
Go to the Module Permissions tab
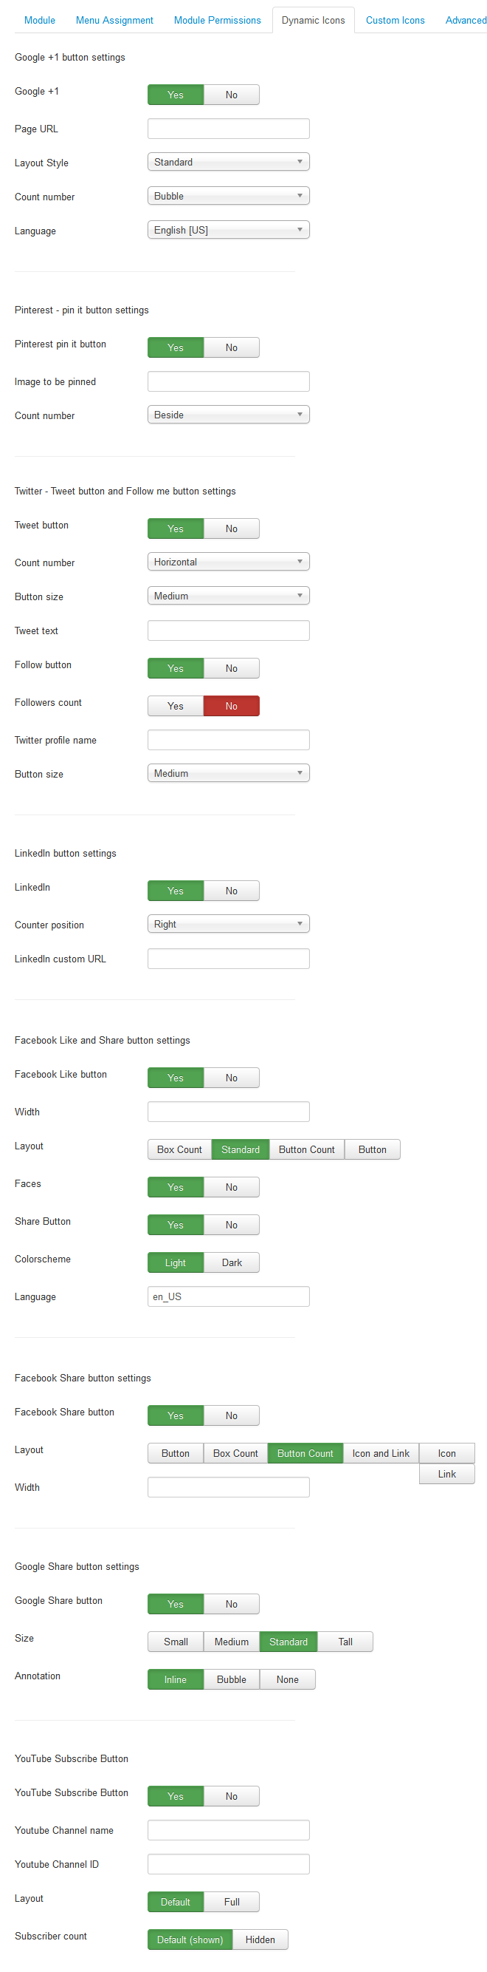point(217,21)
